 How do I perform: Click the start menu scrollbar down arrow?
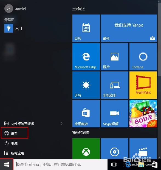tap(159, 157)
